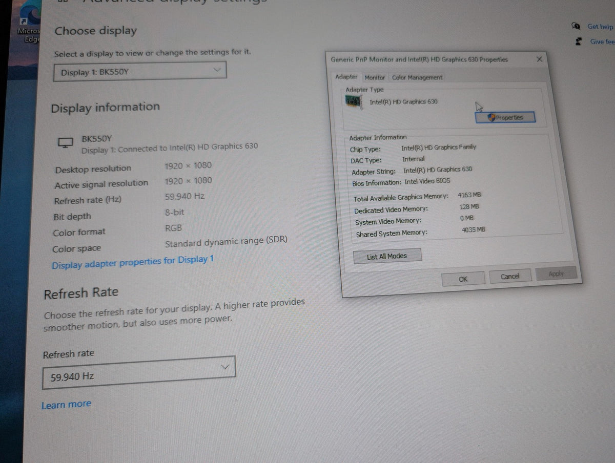
Task: Click the adapter Properties button
Action: 505,118
